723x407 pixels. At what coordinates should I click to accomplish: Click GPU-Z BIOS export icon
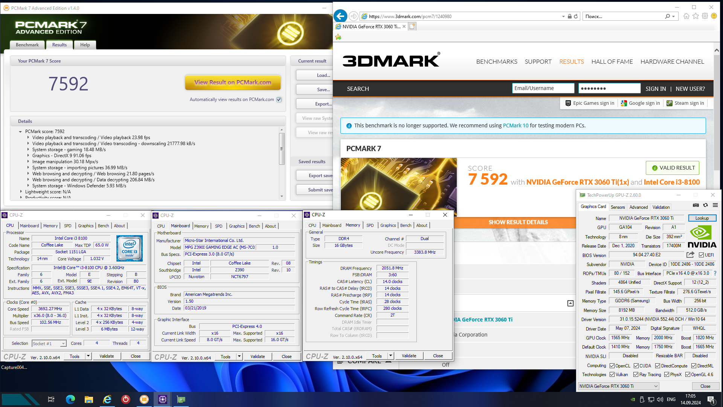[690, 255]
